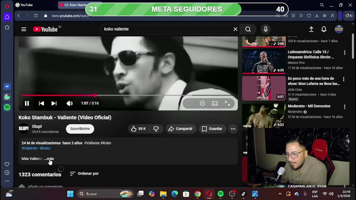Click the search magnifier button
The image size is (356, 200).
coord(248,29)
